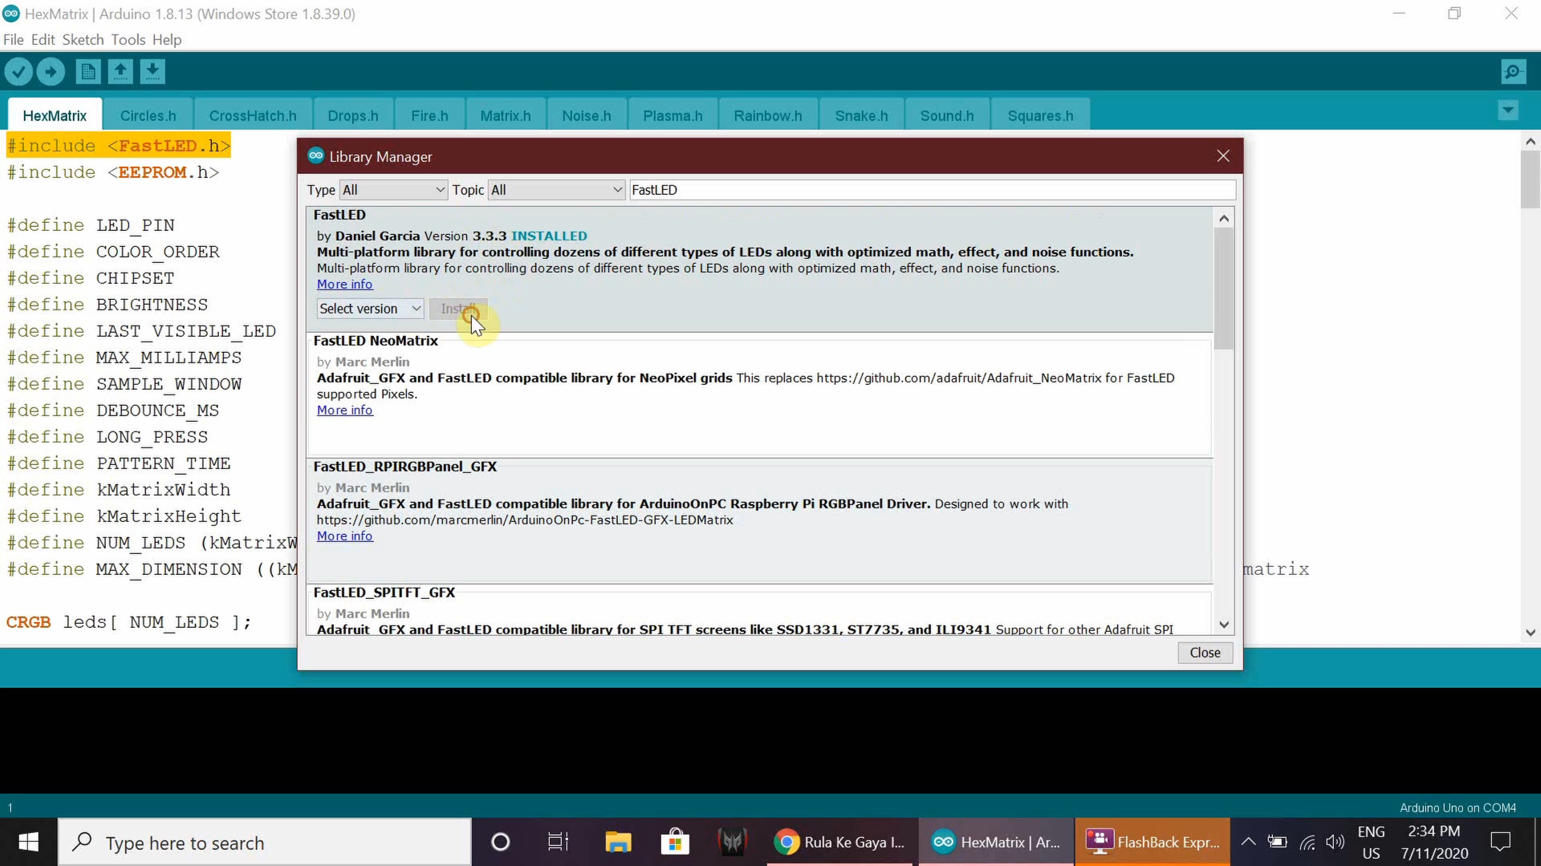Click the Upload arrow toolbar icon

[51, 72]
